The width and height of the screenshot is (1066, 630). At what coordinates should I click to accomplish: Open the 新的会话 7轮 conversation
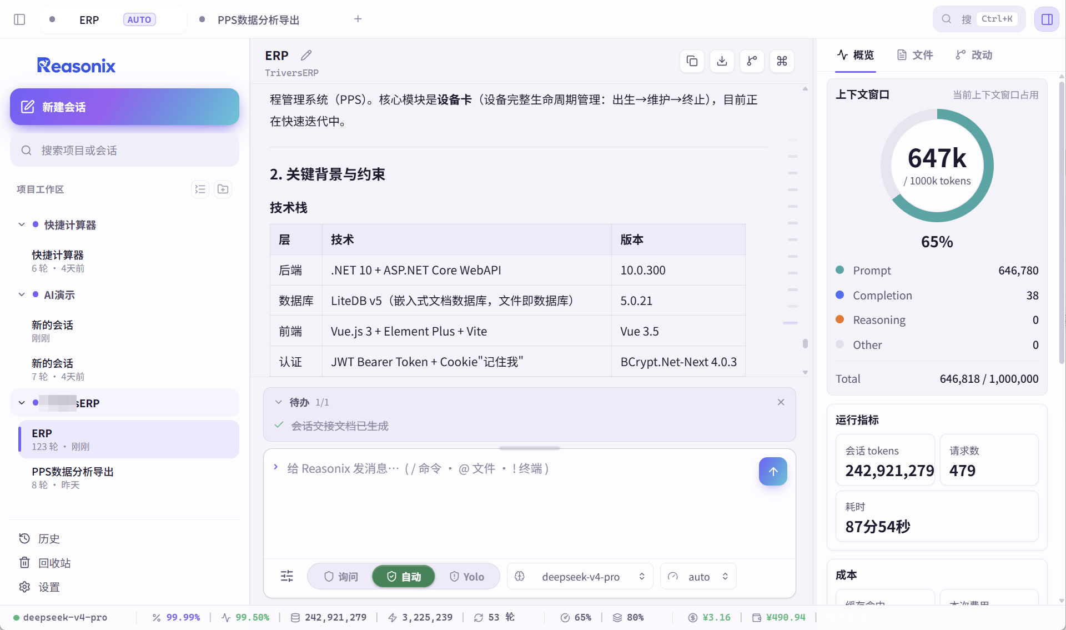point(129,369)
